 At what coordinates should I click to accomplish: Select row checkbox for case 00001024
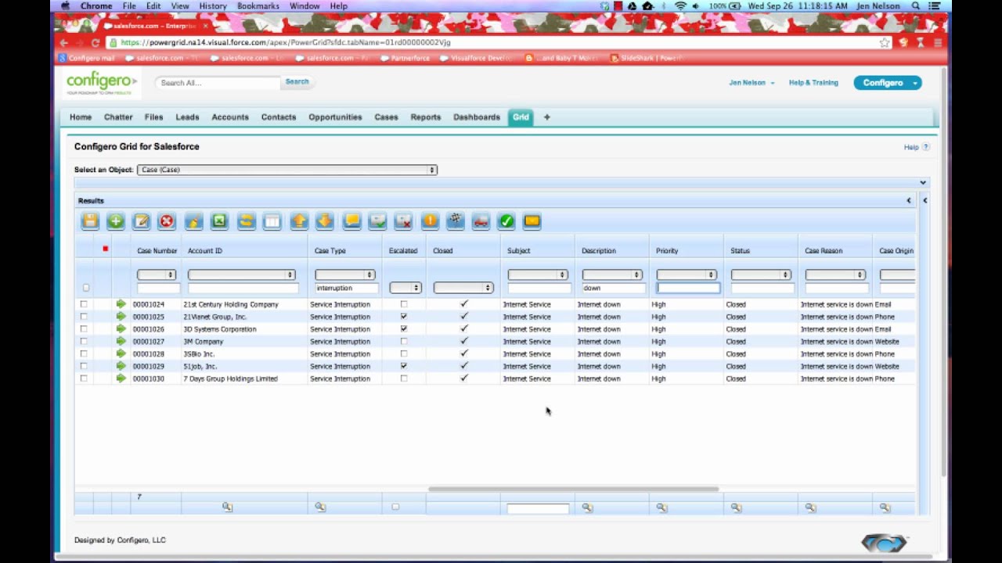pyautogui.click(x=84, y=304)
